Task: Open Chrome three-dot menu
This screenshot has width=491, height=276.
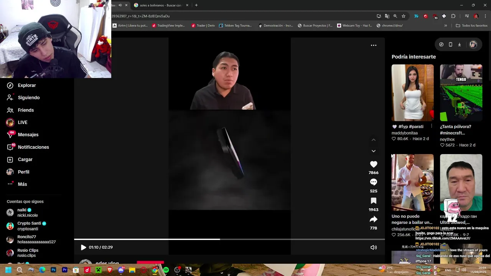Action: click(485, 16)
